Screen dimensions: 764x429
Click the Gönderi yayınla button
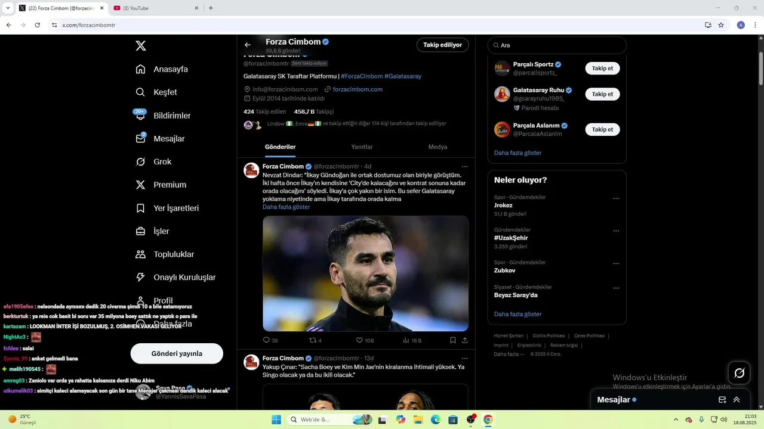point(177,353)
